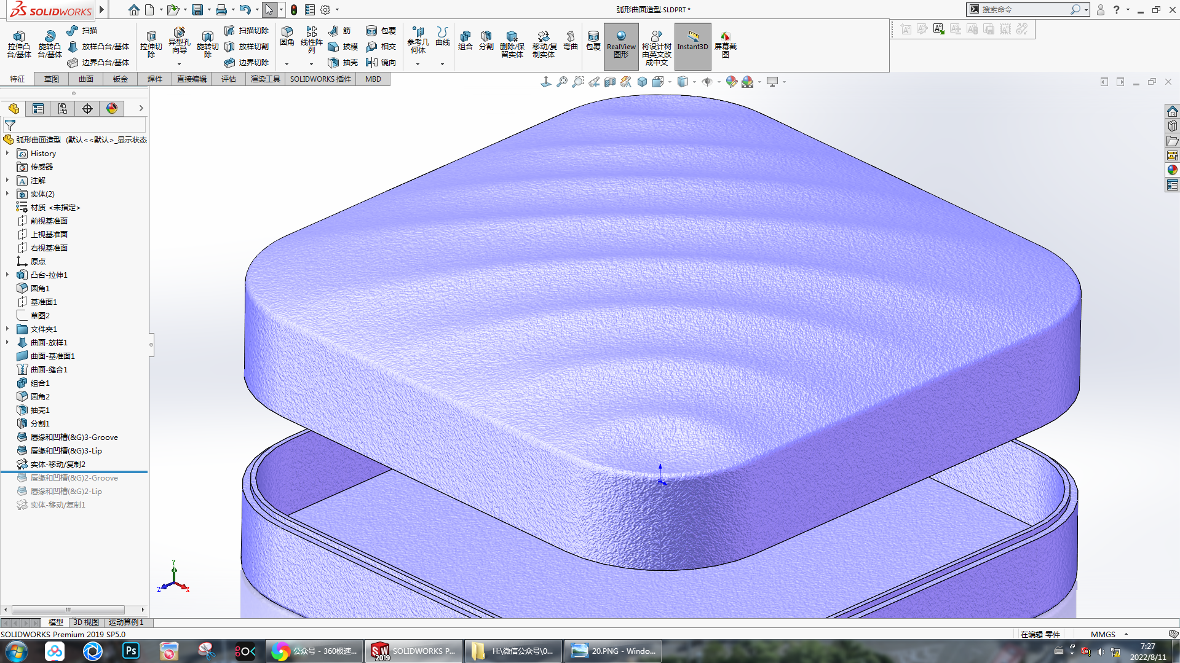
Task: Switch to DisplayManager panel tab
Action: tap(112, 109)
